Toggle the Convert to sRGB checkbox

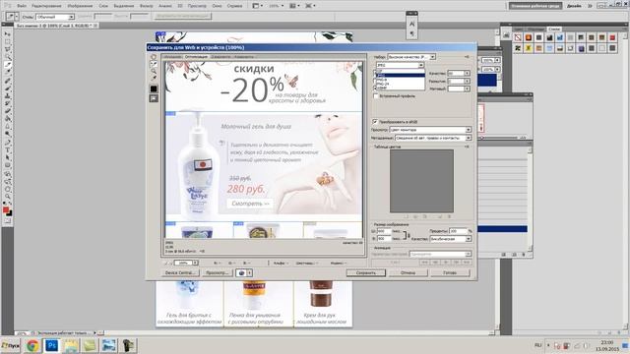click(x=375, y=121)
